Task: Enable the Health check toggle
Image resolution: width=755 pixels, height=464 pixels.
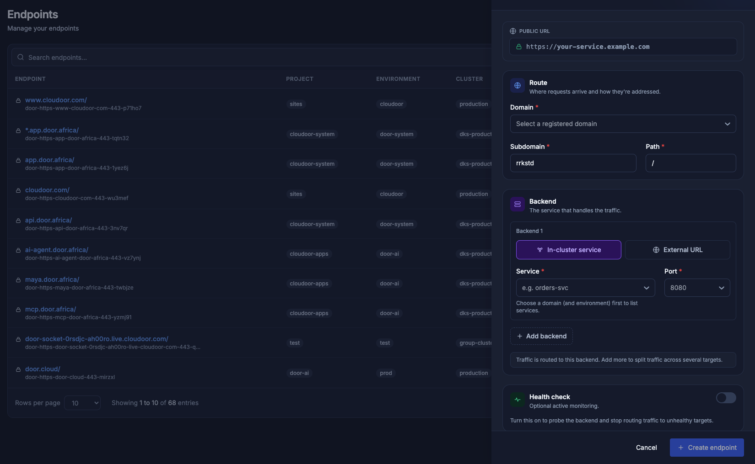Action: coord(726,398)
